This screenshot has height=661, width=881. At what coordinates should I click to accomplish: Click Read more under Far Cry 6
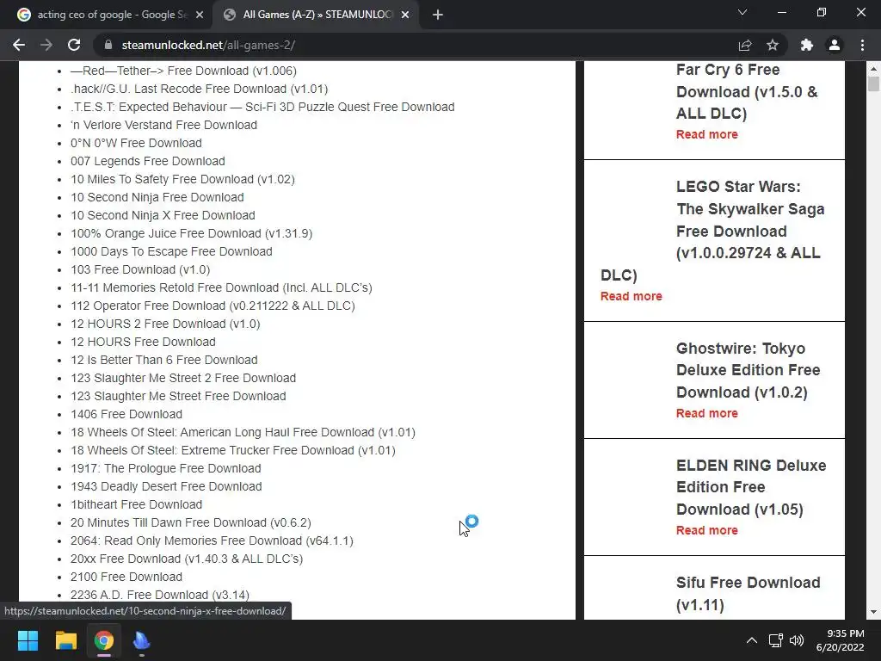pyautogui.click(x=707, y=134)
